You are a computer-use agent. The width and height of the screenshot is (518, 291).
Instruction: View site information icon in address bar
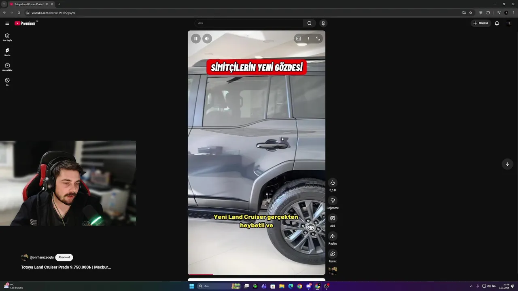pos(28,13)
